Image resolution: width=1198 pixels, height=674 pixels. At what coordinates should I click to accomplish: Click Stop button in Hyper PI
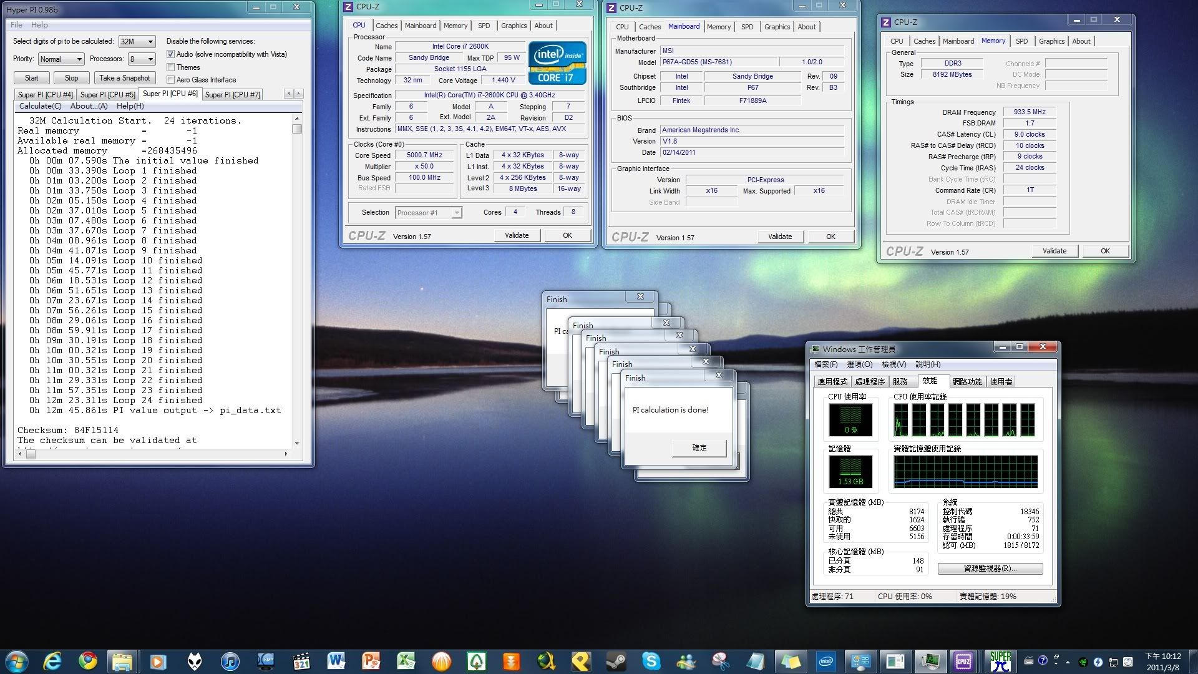coord(71,78)
